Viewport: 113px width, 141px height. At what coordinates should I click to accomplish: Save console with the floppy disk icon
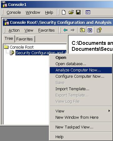[78, 12]
